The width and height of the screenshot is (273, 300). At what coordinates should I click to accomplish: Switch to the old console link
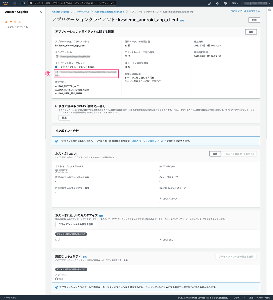click(x=245, y=11)
